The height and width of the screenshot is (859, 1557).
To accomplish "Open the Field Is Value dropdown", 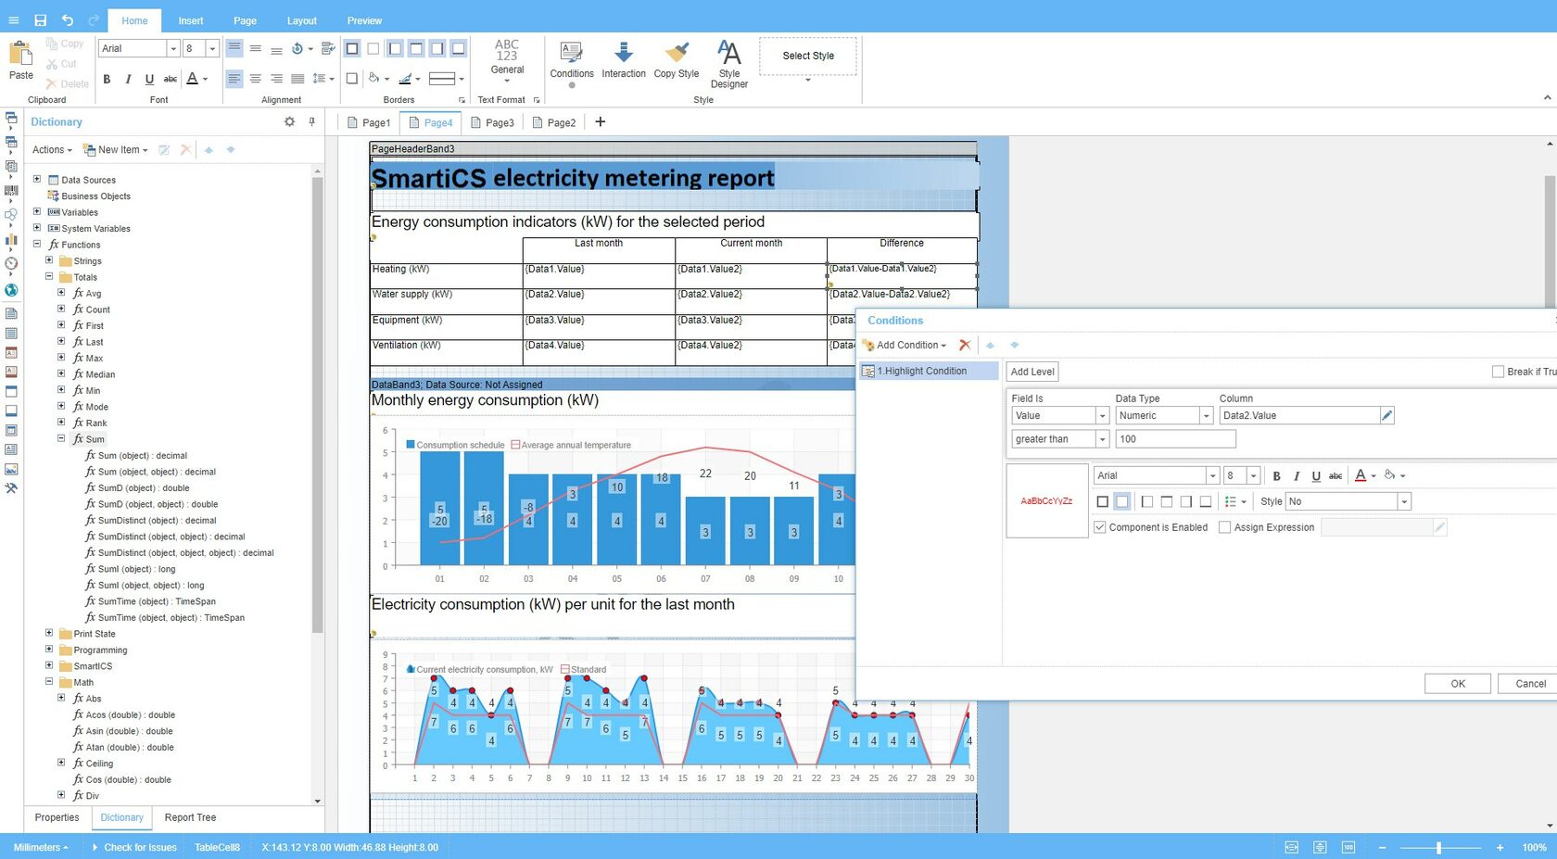I will click(x=1102, y=415).
